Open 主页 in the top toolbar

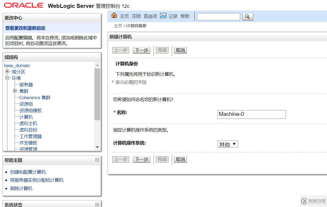124,16
